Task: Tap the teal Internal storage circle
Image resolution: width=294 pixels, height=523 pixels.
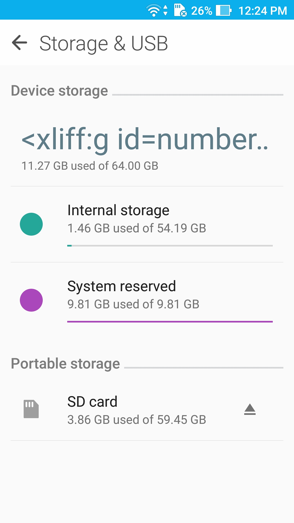Action: point(31,224)
